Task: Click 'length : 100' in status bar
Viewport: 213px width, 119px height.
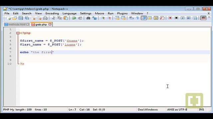Action: 24,109
